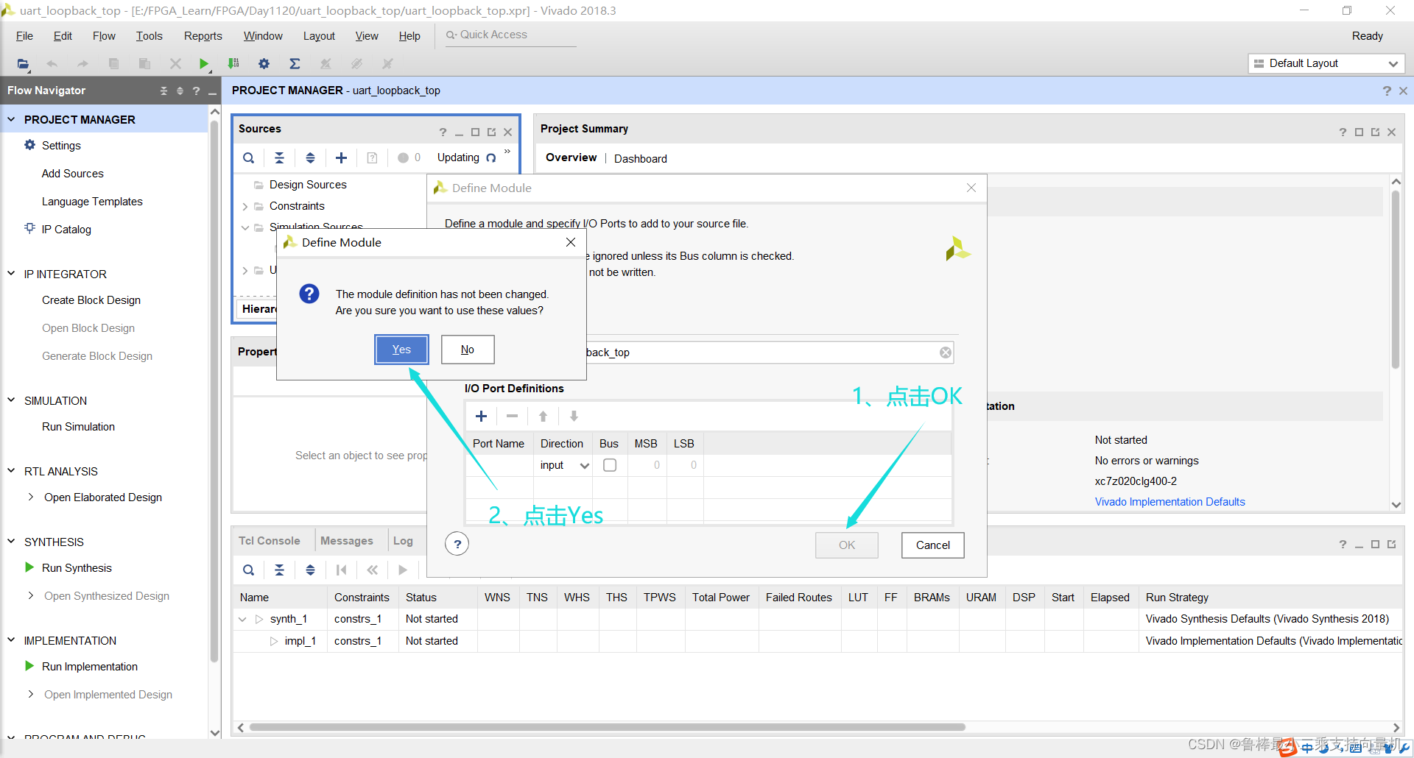Expand Constraints folder in Sources
The width and height of the screenshot is (1414, 758).
[x=245, y=207]
